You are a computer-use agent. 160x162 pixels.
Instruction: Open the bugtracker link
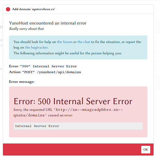(x=36, y=48)
